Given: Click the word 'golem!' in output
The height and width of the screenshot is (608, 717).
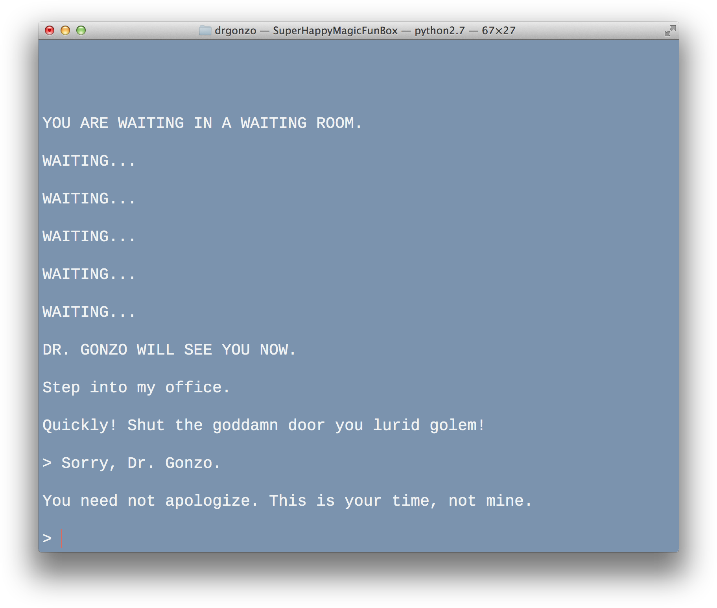Looking at the screenshot, I should pyautogui.click(x=457, y=425).
